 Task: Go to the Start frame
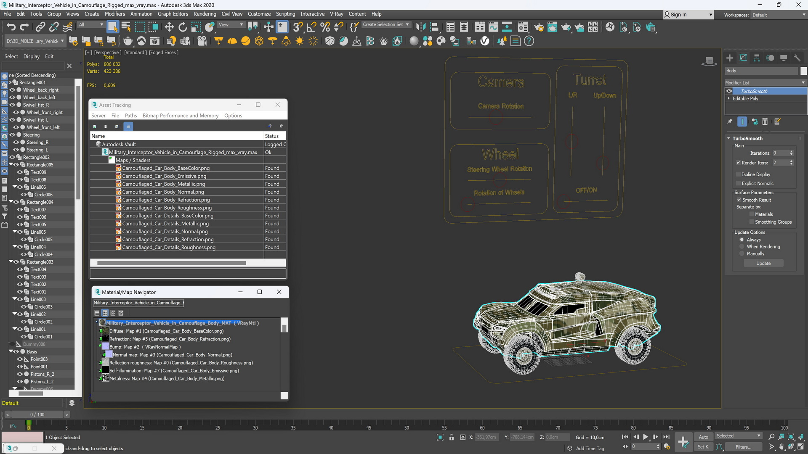(x=625, y=437)
